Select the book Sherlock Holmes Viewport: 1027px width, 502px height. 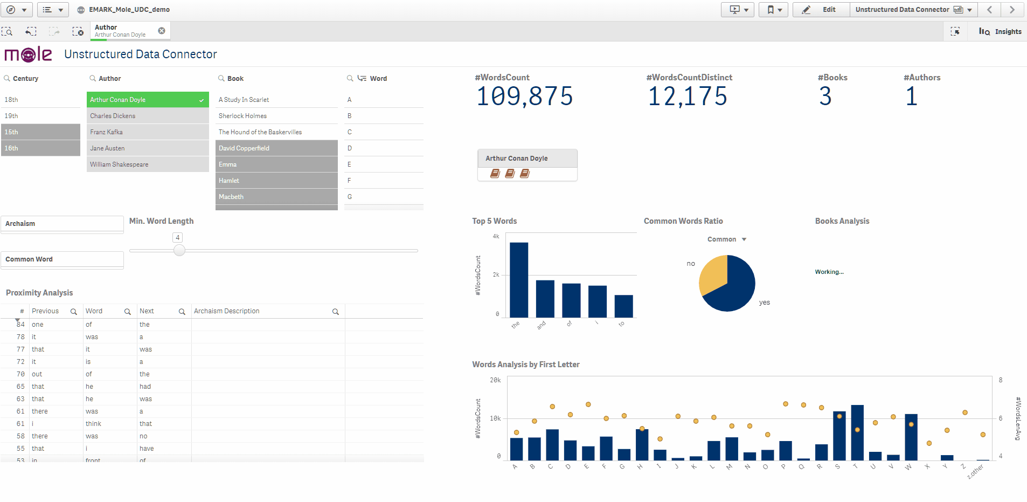tap(276, 116)
